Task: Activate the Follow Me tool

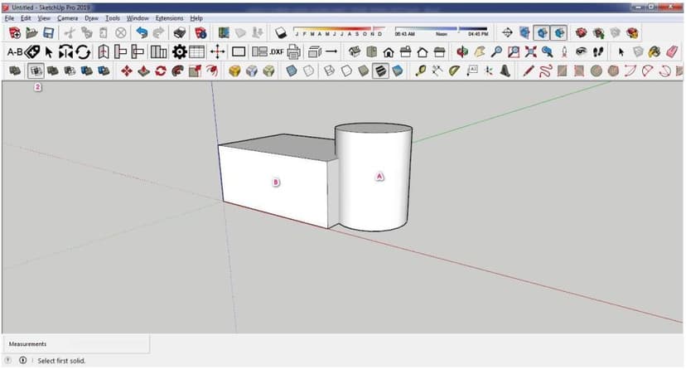Action: [x=177, y=71]
